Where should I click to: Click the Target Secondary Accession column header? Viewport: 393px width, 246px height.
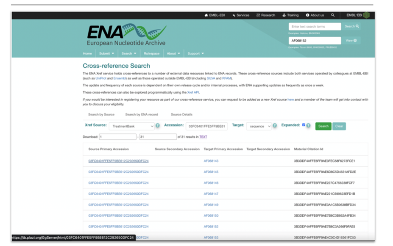point(268,149)
